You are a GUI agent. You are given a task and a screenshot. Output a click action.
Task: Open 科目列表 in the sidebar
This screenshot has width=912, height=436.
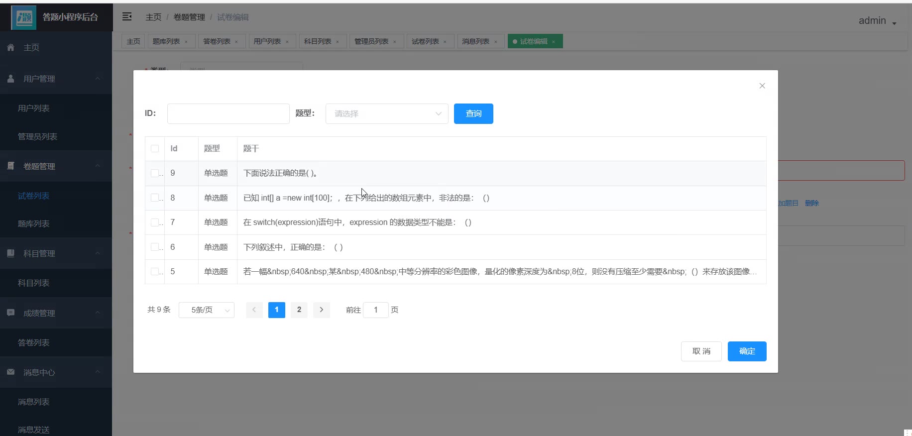point(56,283)
